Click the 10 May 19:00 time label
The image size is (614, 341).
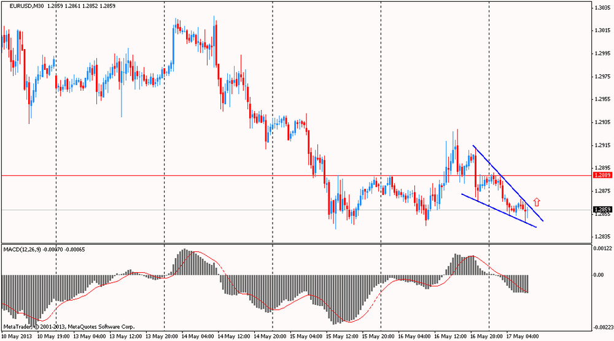coord(53,336)
